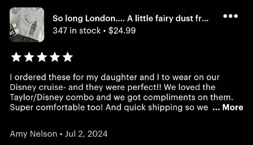Click the truncated title ending 'fr...'
Screen dimensions: 253x145
point(130,19)
